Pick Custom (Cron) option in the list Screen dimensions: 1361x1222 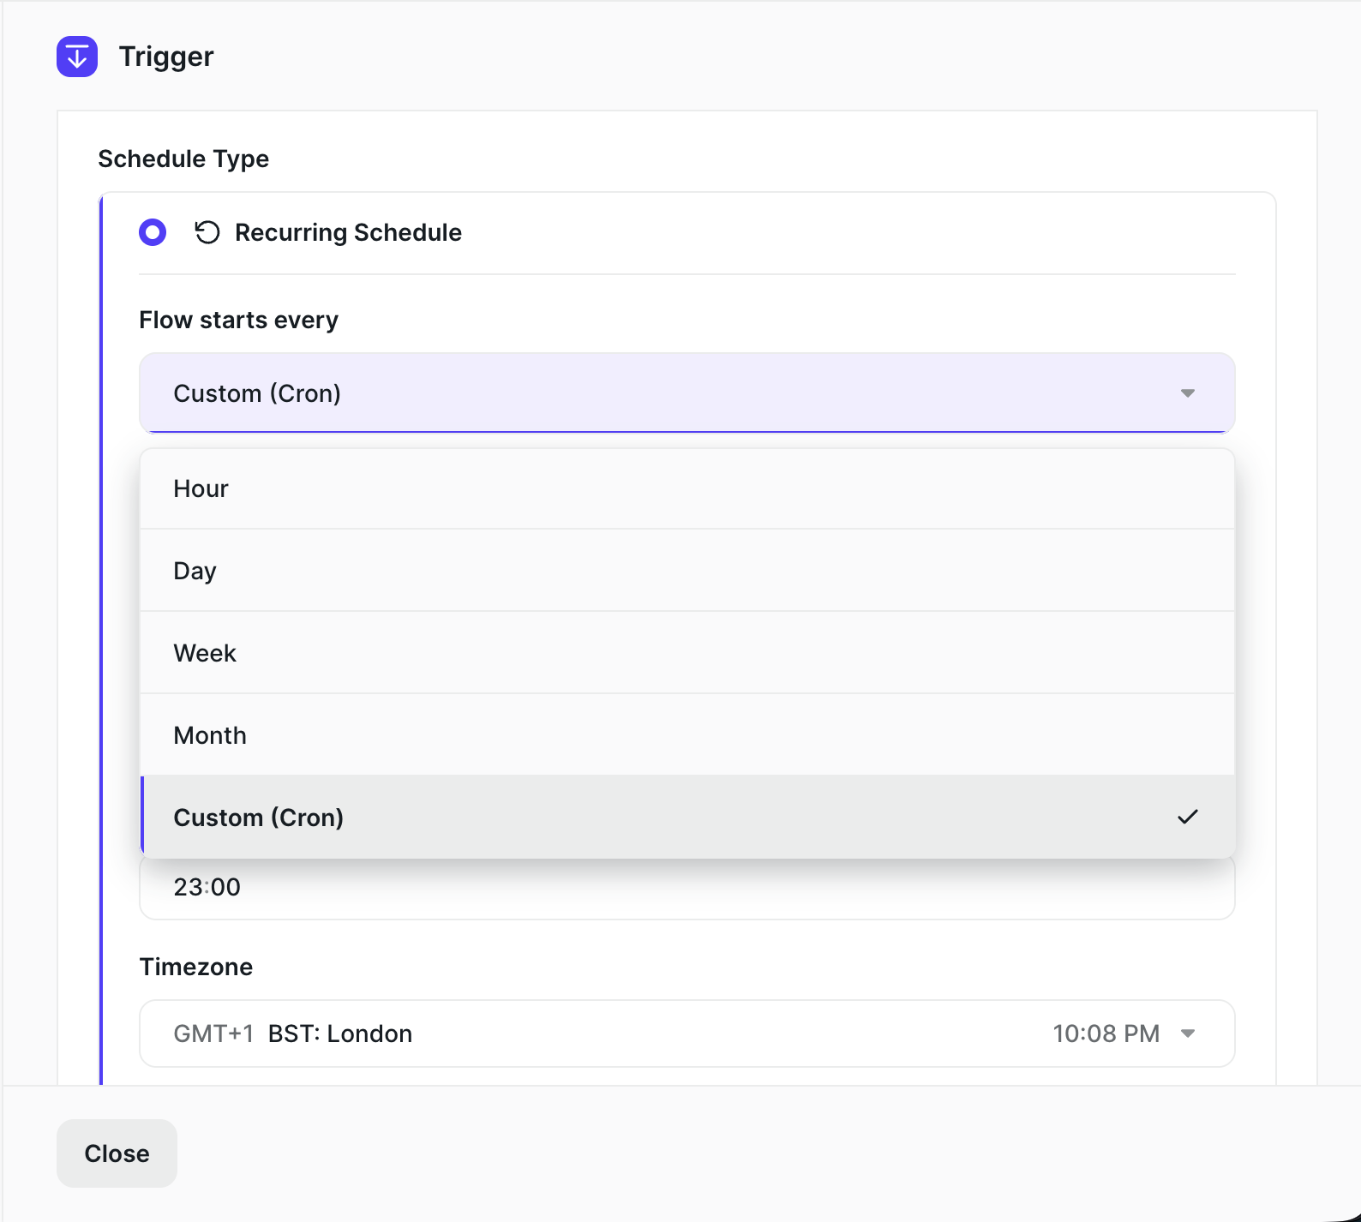click(686, 818)
